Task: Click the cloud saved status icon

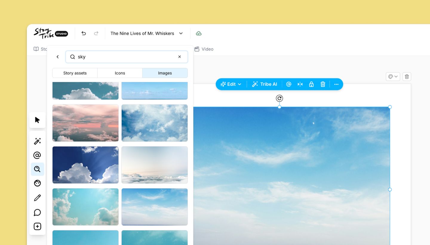Action: pyautogui.click(x=199, y=33)
